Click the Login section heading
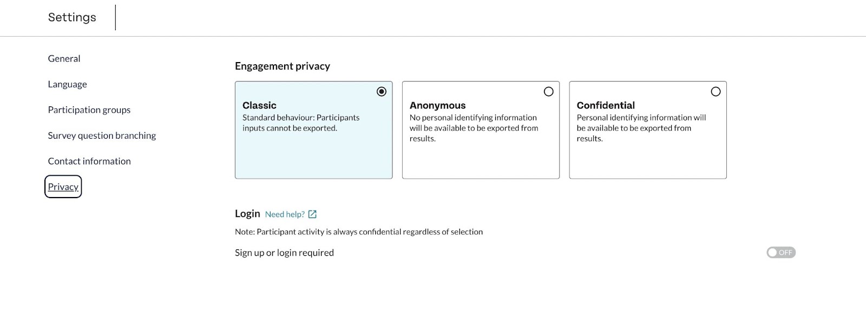The image size is (866, 313). point(247,214)
